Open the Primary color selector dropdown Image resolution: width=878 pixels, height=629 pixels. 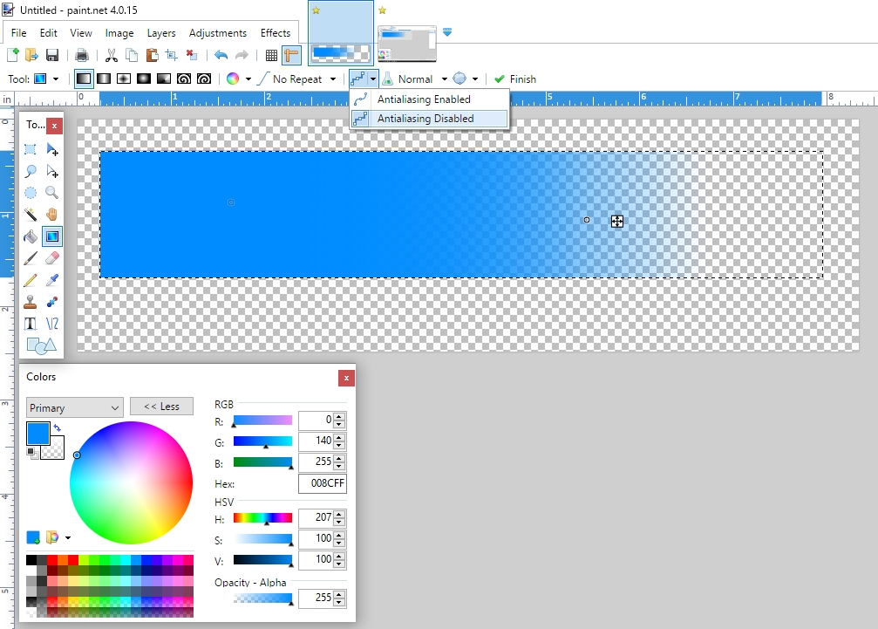coord(75,407)
